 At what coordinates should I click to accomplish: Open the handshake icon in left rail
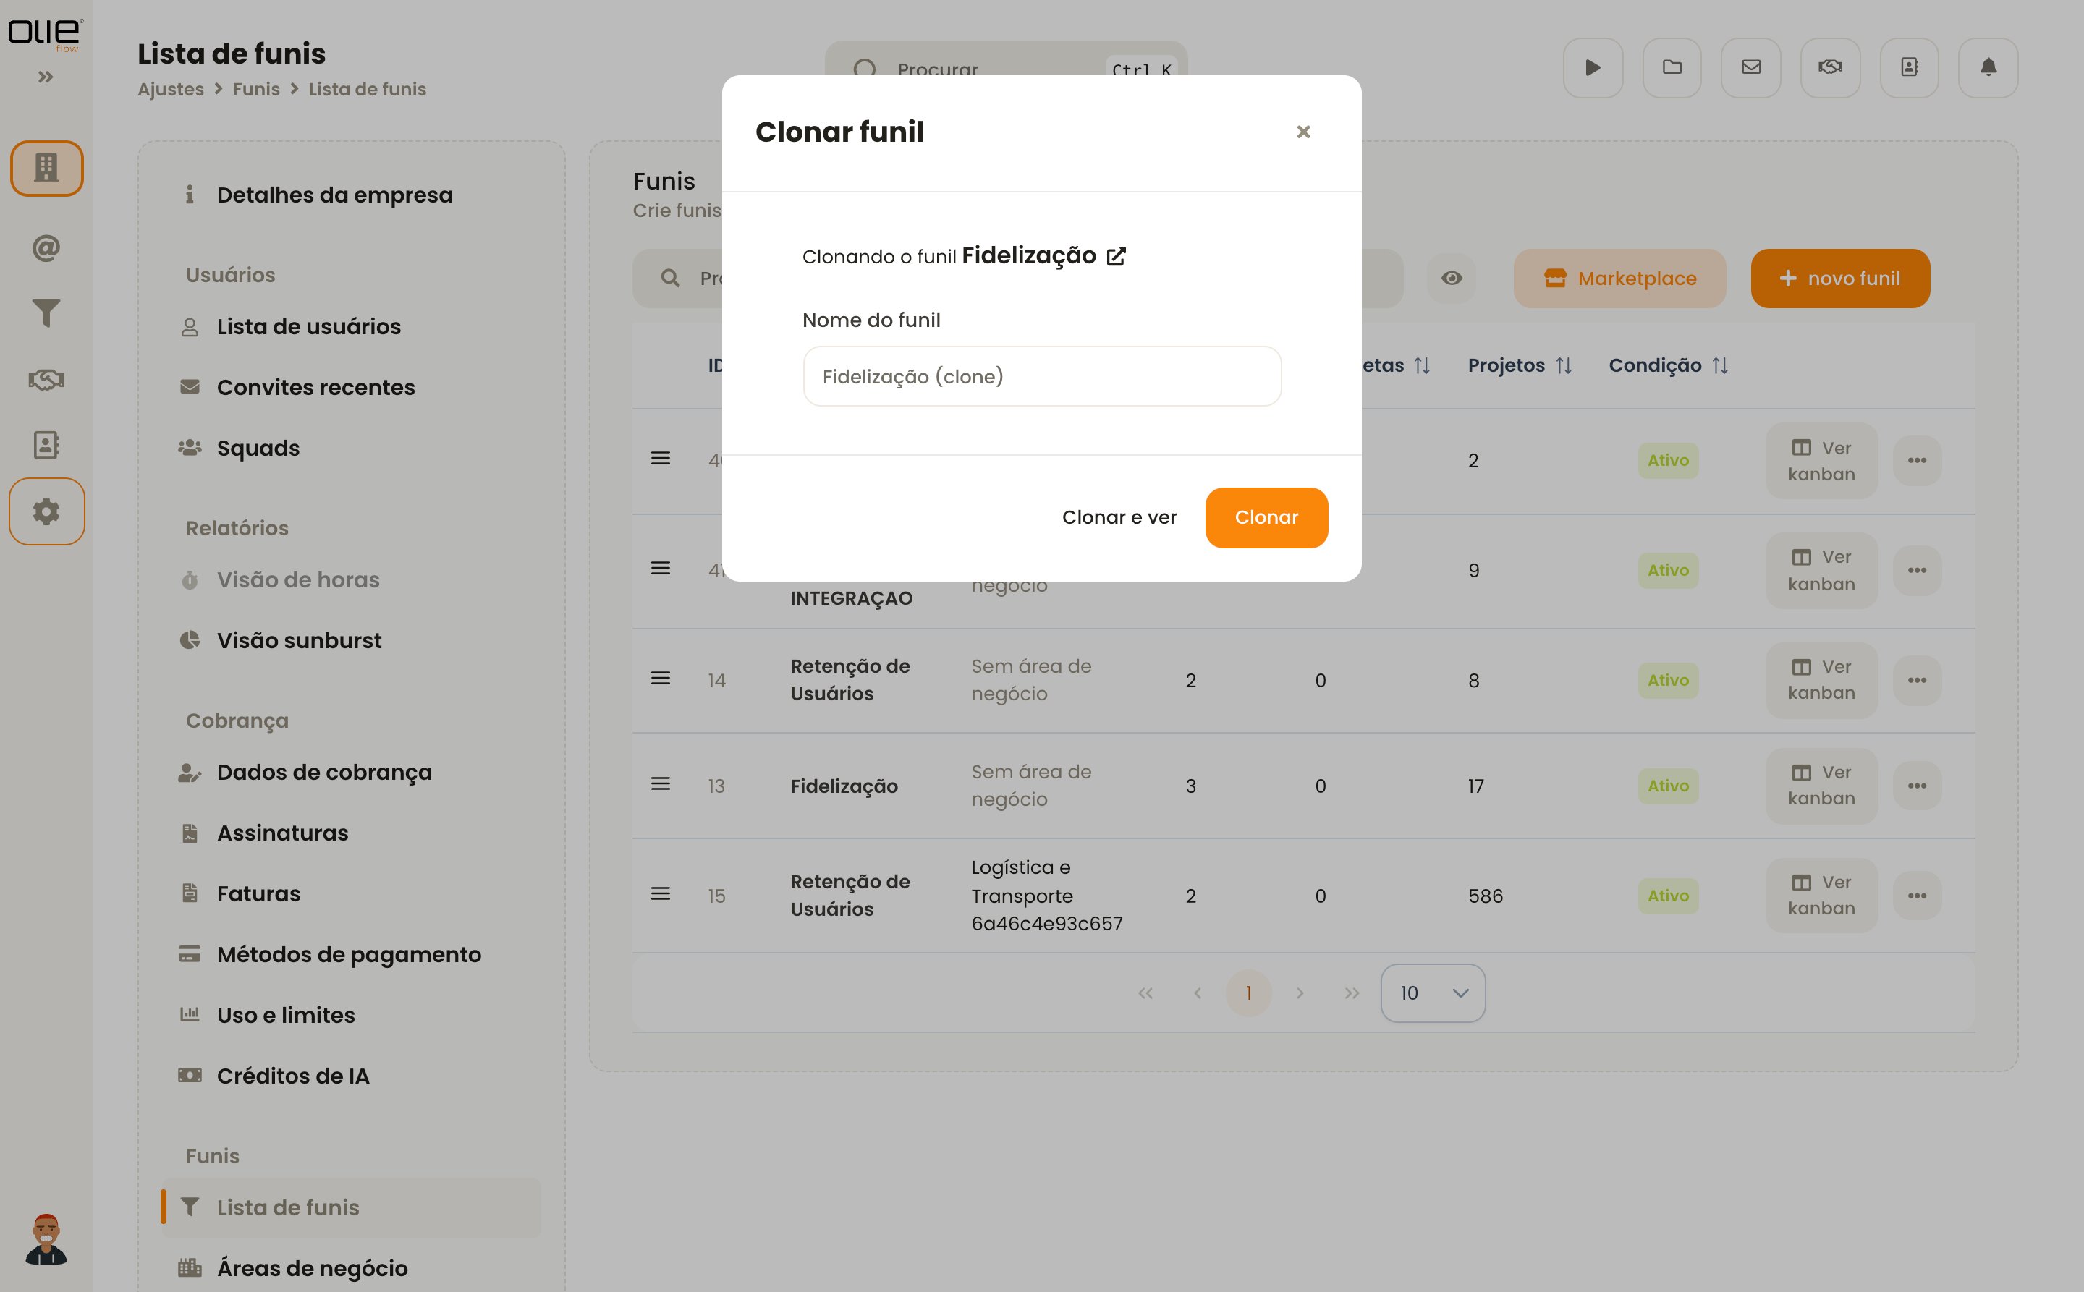click(46, 379)
